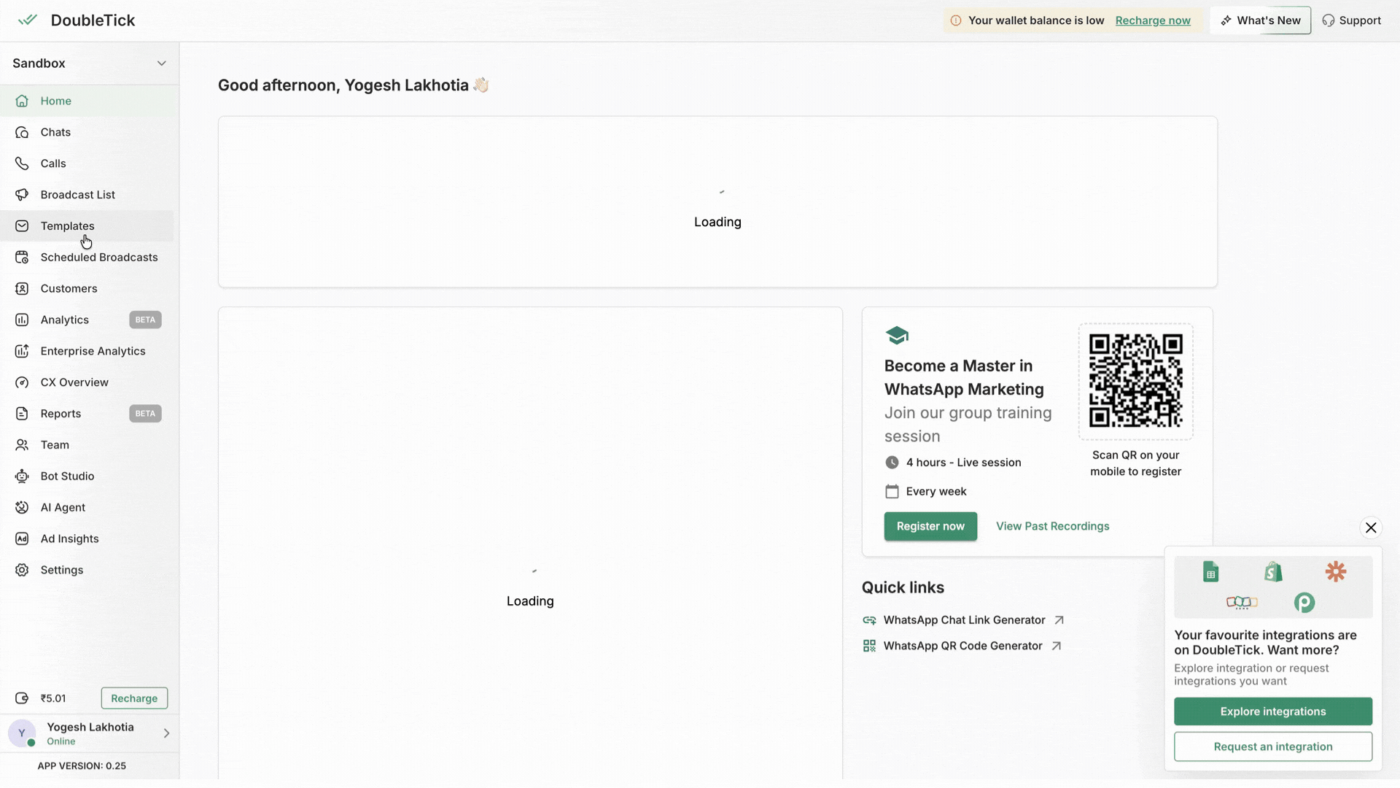Open View Past Recordings link
This screenshot has height=788, width=1400.
click(x=1052, y=527)
